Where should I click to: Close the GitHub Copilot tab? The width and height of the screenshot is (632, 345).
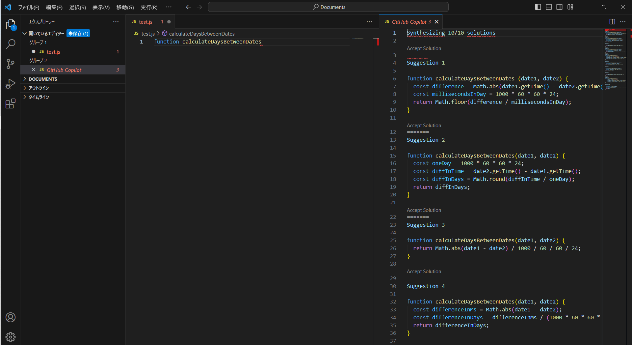(x=437, y=22)
